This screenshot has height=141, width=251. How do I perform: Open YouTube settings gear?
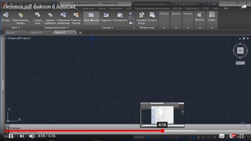232,136
